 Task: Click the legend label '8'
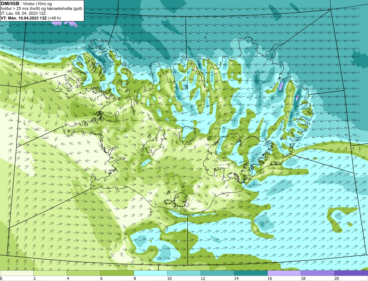point(135,278)
